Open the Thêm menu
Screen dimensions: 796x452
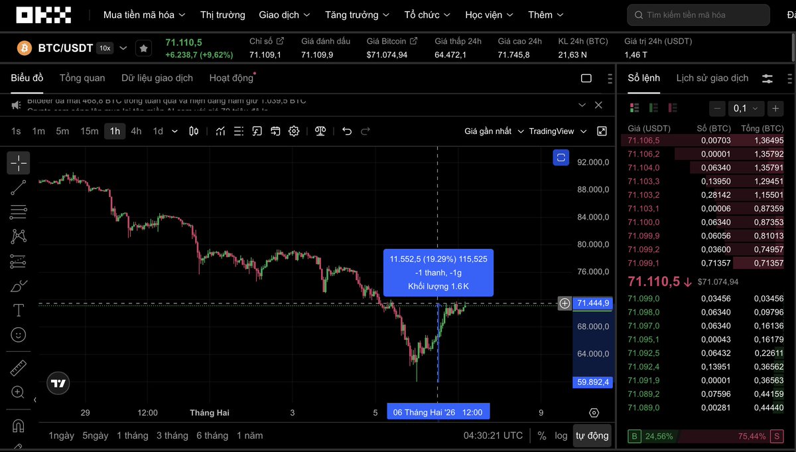(546, 15)
